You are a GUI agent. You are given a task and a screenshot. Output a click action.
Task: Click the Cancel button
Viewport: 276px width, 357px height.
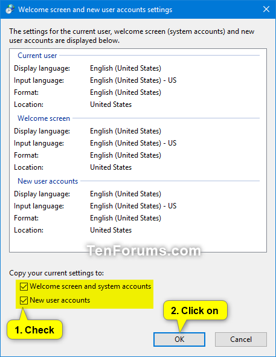241,339
